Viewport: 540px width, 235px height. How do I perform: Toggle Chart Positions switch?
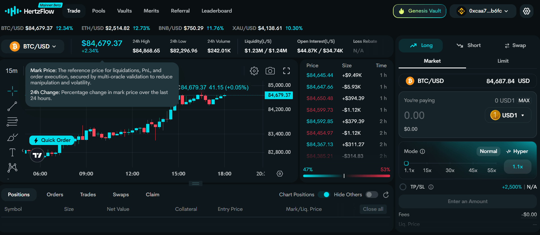tap(324, 195)
